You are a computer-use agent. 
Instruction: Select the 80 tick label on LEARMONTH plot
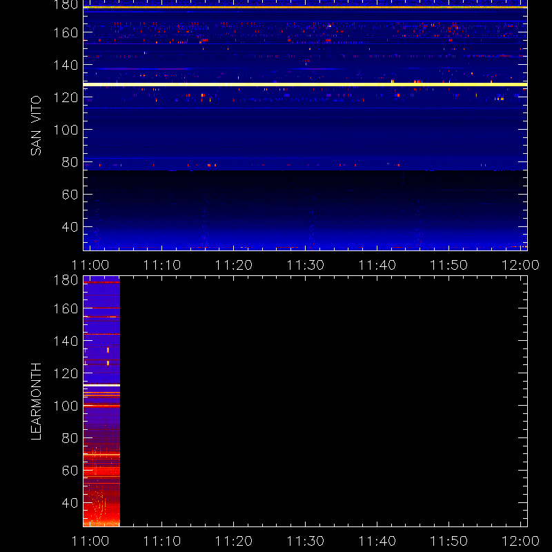coord(70,438)
